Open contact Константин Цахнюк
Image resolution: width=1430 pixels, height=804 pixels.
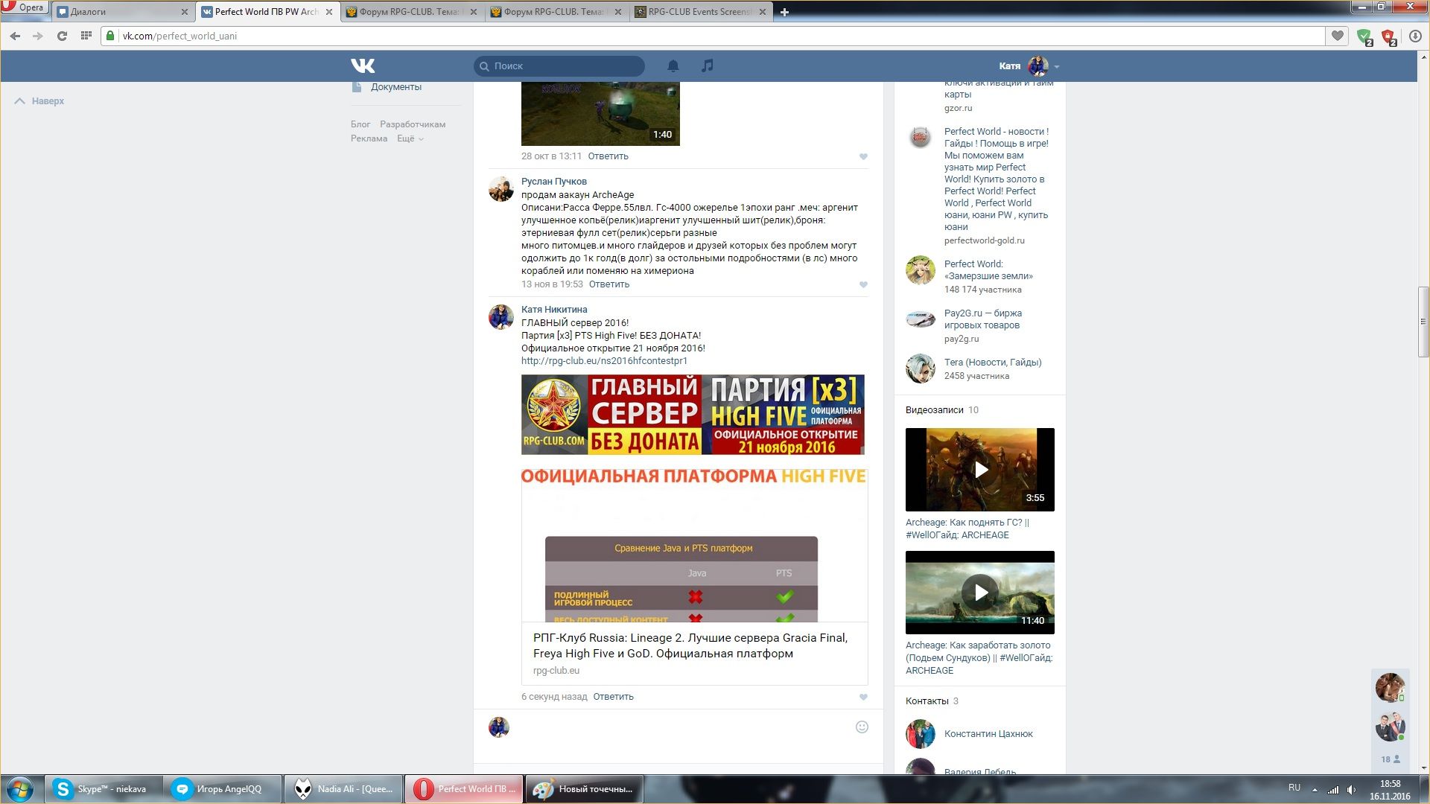988,734
